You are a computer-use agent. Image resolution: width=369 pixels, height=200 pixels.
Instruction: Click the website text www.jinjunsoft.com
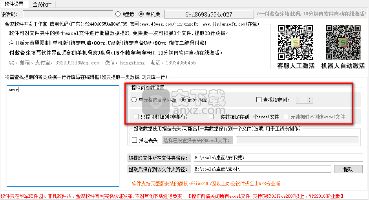coord(224,24)
